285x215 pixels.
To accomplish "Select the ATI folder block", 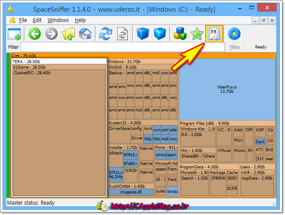I will (x=259, y=150).
